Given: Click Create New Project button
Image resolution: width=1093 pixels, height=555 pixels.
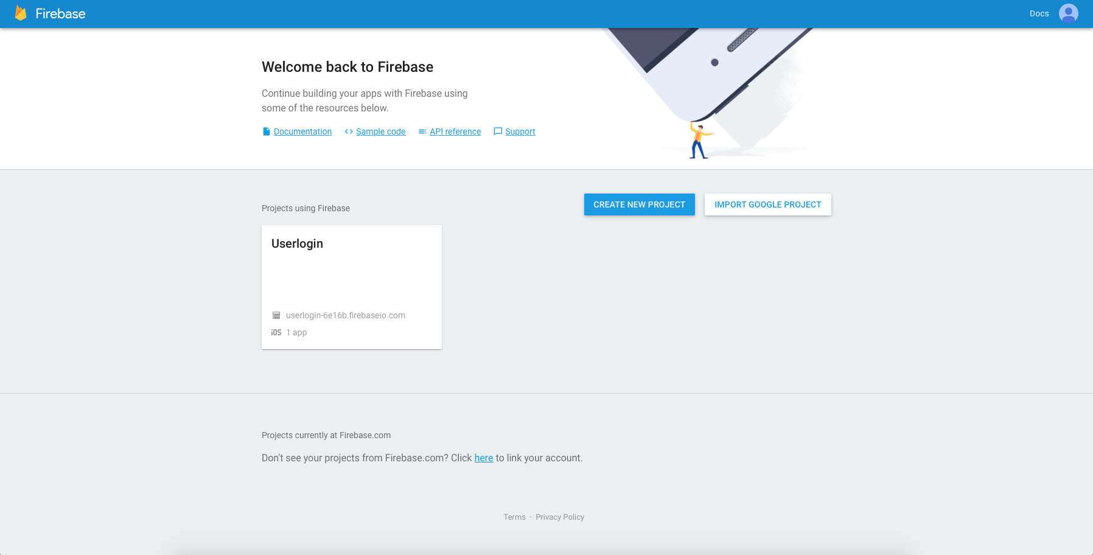Looking at the screenshot, I should [x=640, y=204].
